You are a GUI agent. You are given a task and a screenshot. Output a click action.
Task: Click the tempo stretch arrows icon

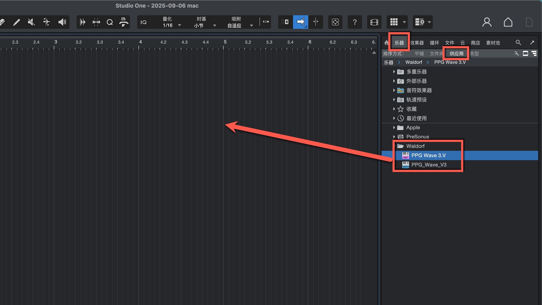[x=96, y=22]
